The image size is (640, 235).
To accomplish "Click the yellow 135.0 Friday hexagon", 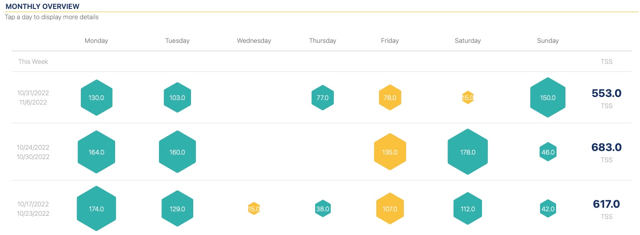I will (x=390, y=152).
